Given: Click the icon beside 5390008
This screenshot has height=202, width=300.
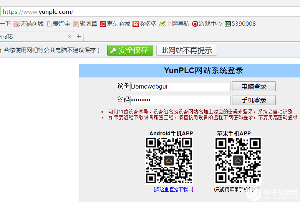Looking at the screenshot, I should point(228,24).
